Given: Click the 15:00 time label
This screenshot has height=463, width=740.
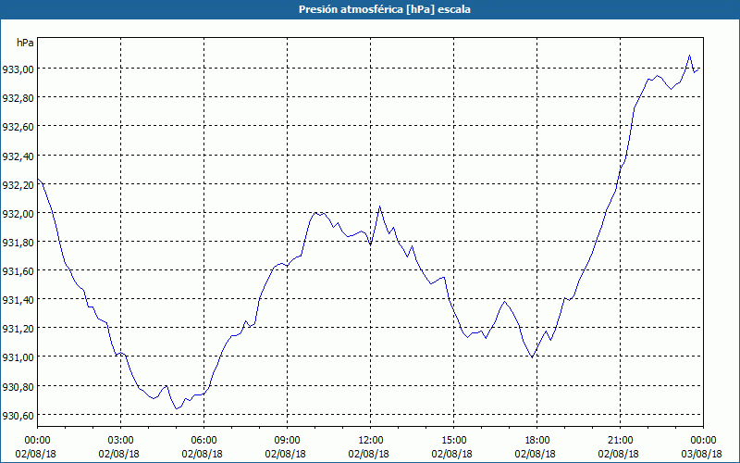Looking at the screenshot, I should pyautogui.click(x=452, y=441).
